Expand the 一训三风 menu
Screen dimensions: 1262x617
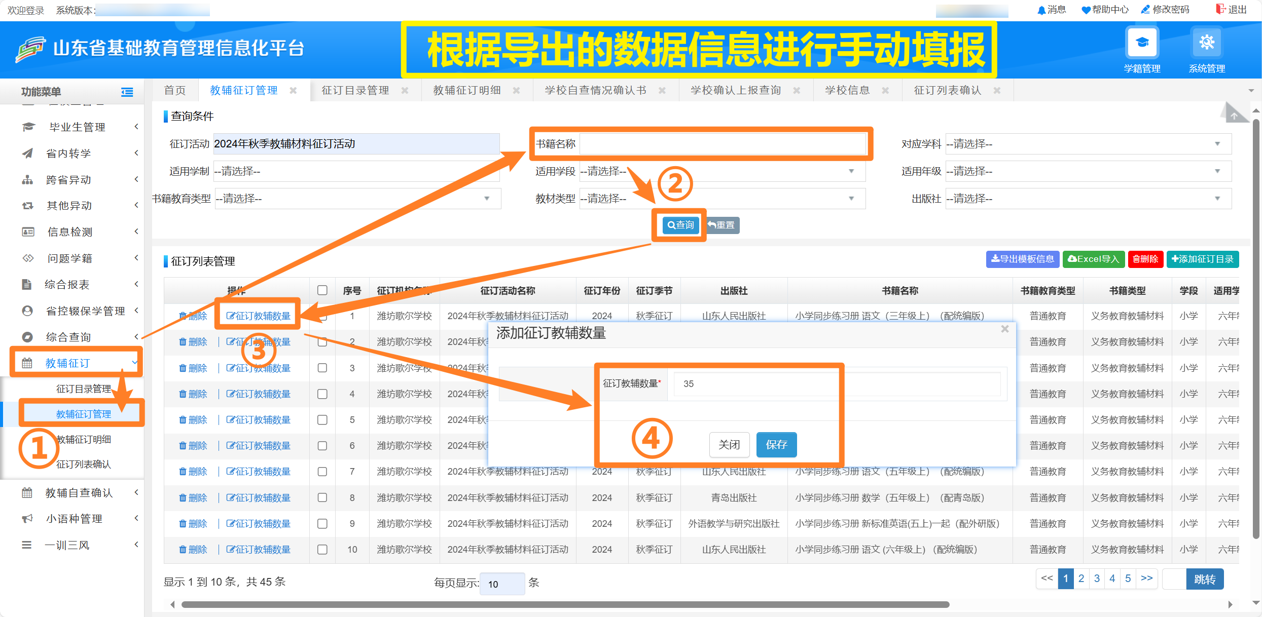72,545
